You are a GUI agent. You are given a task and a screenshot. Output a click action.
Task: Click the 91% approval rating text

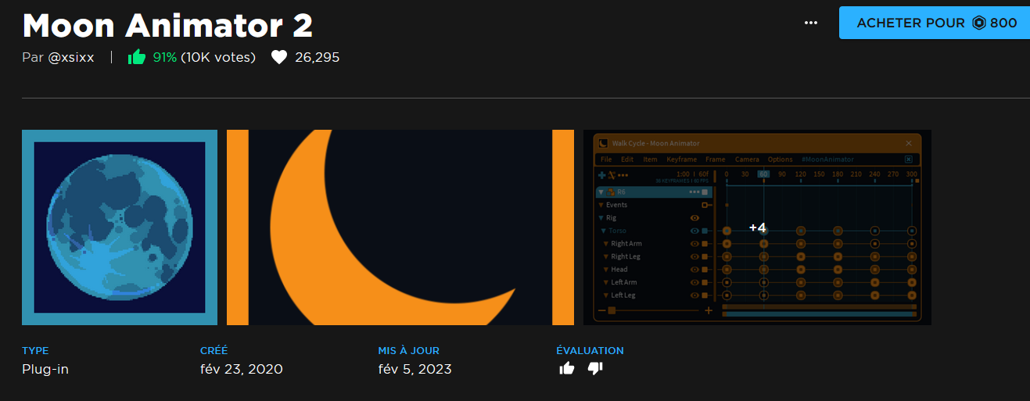coord(164,57)
